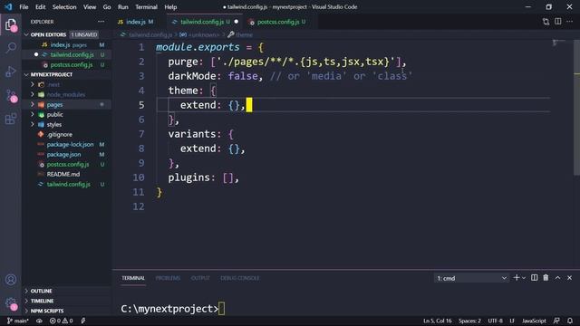Kill terminal with trash icon
The height and width of the screenshot is (326, 580).
(546, 278)
